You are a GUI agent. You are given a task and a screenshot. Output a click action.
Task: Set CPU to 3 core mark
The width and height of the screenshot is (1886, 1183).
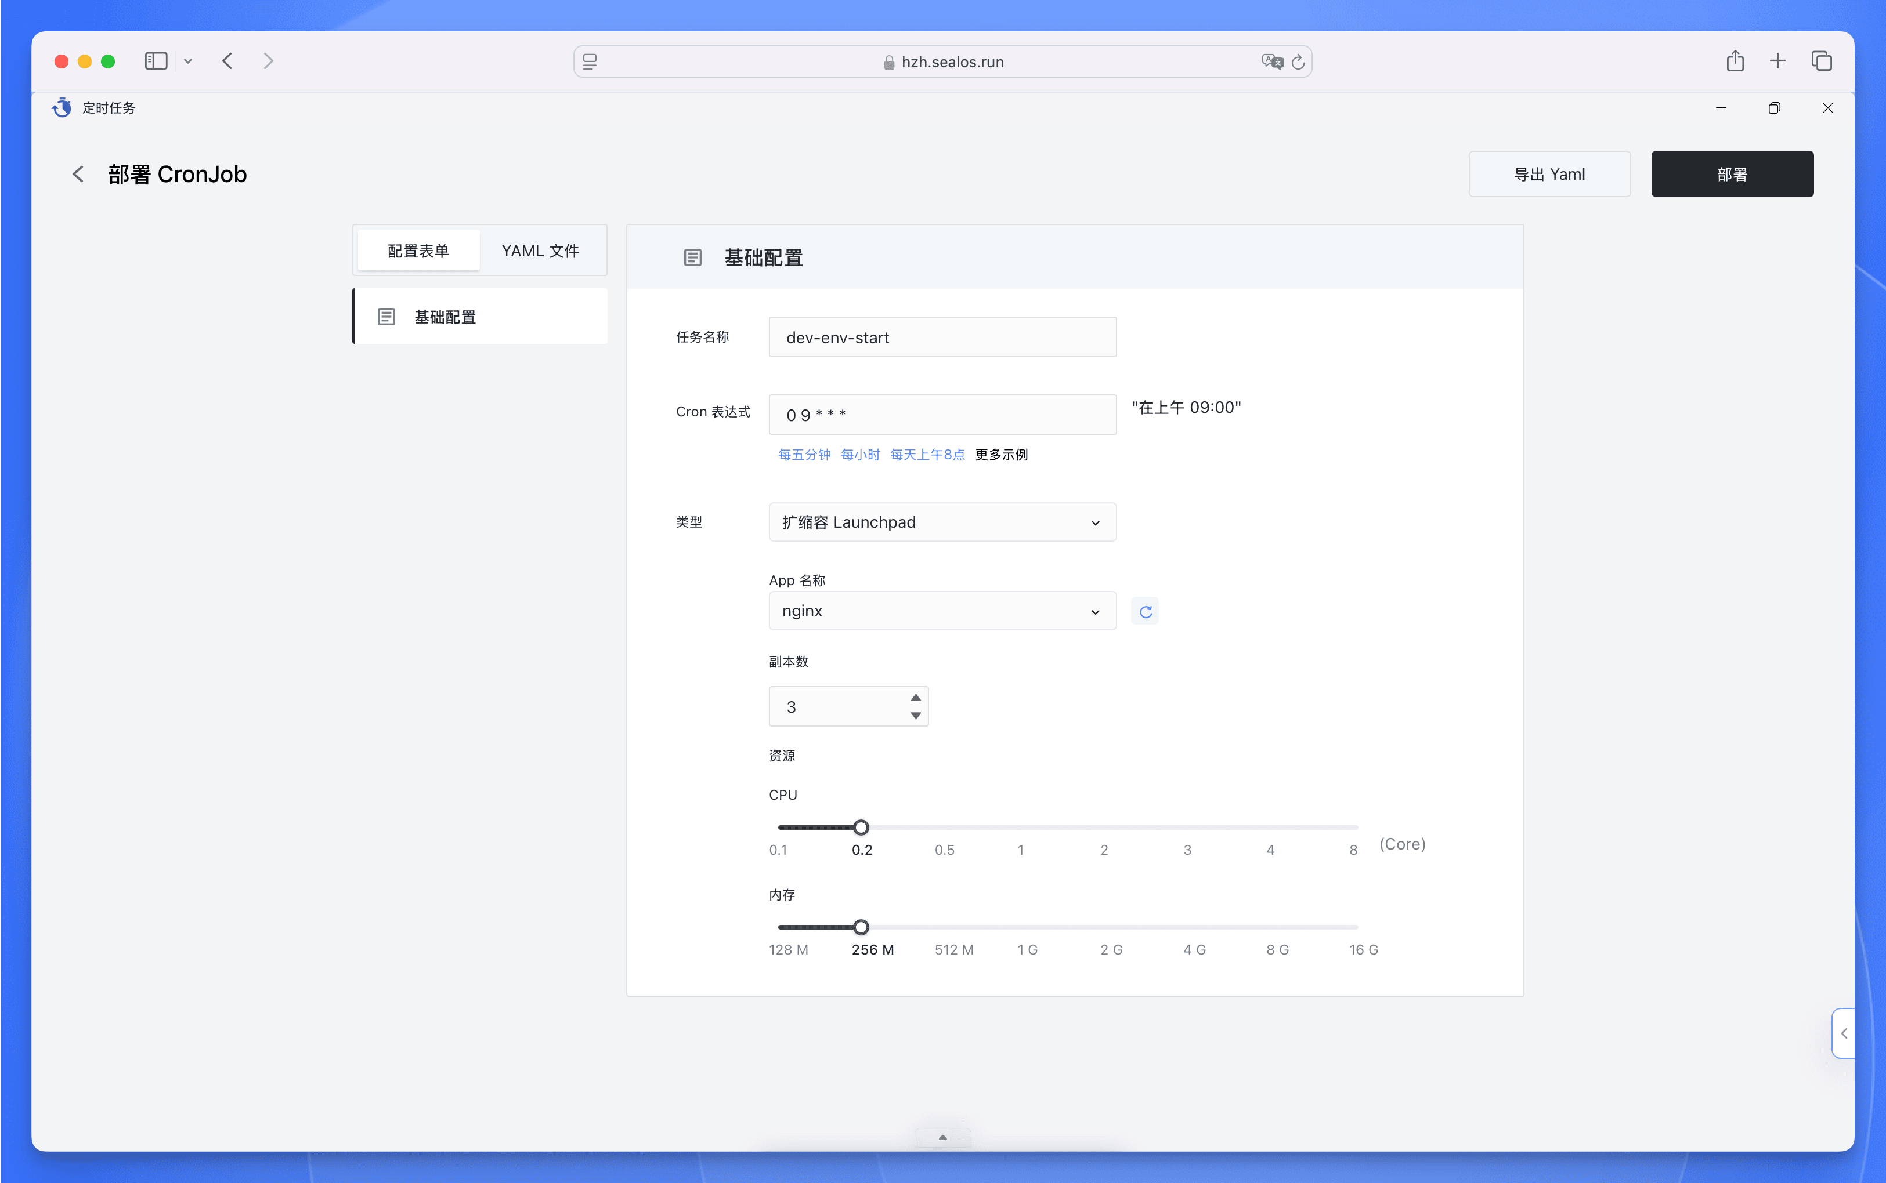[x=1187, y=850]
